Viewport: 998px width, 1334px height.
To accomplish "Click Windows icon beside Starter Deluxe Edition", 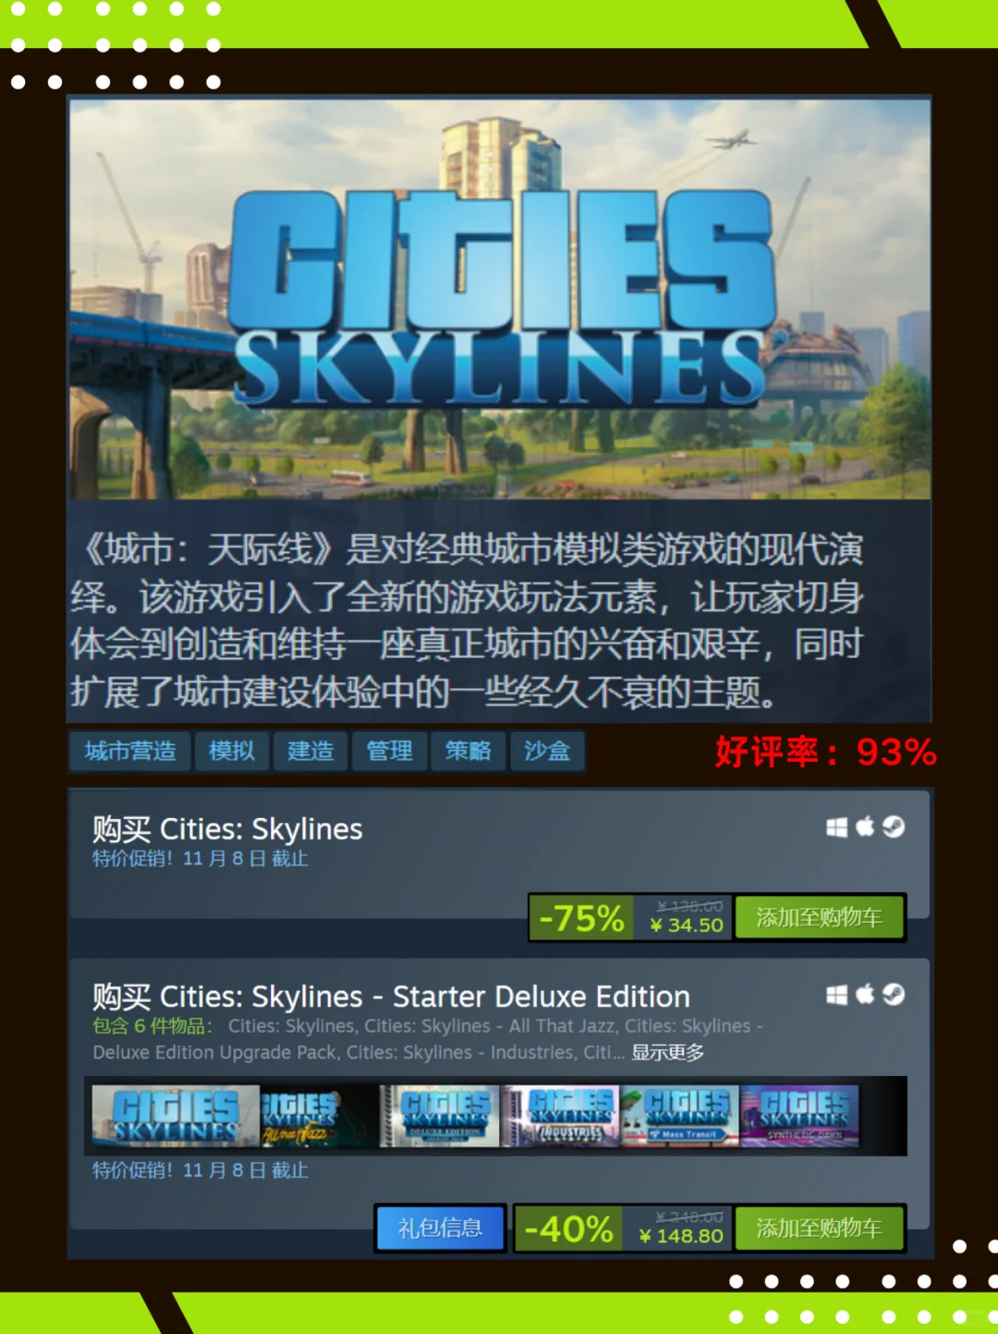I will (836, 995).
